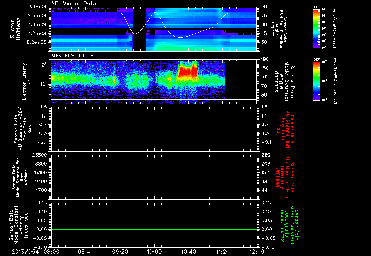
Task: Click the "12:00" time tick label
Action: pos(257,252)
